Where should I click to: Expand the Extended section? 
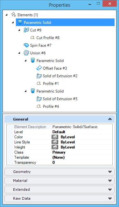click(59, 190)
